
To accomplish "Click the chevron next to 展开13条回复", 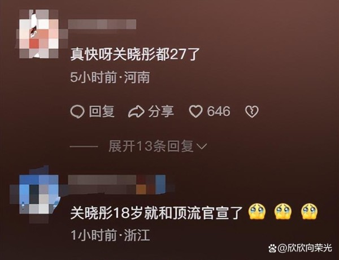I will (x=202, y=146).
